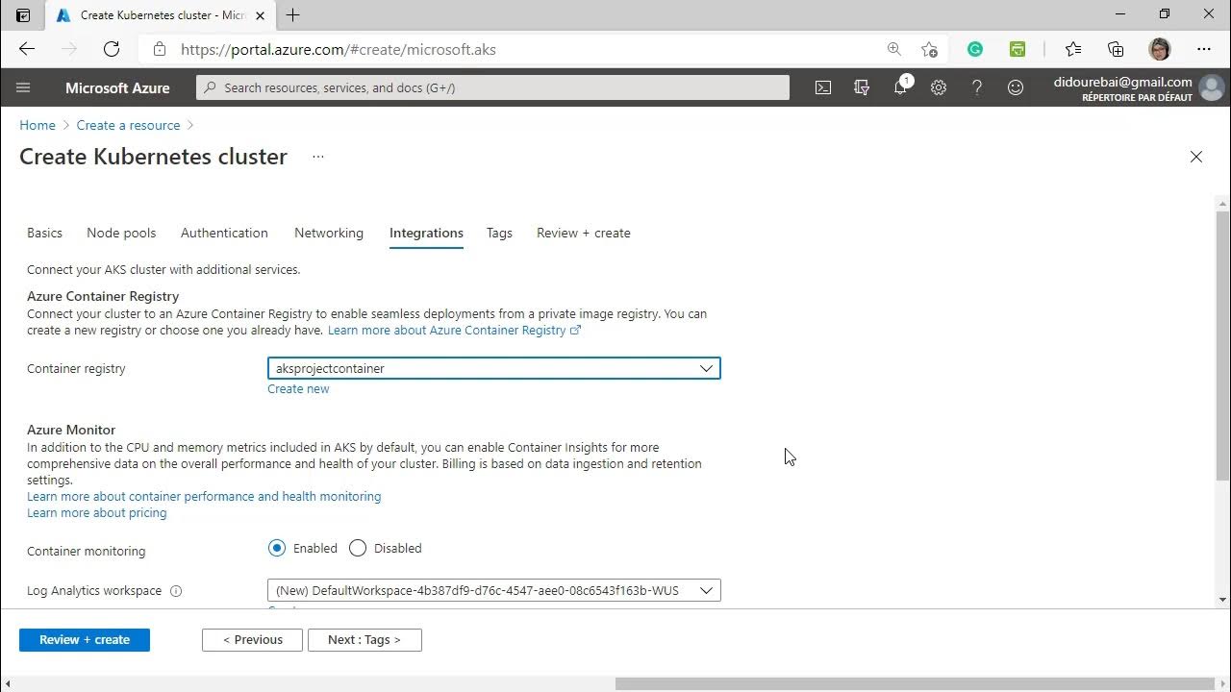Open the ellipsis menu beside Create Kubernetes cluster
The height and width of the screenshot is (692, 1231).
318,157
